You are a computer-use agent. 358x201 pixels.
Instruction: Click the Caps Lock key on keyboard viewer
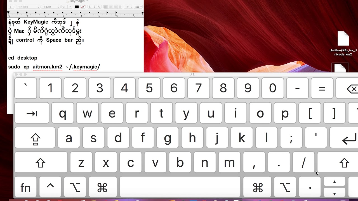(x=35, y=138)
